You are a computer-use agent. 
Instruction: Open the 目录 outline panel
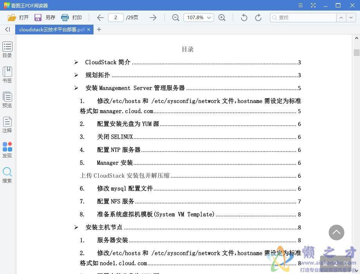click(7, 50)
